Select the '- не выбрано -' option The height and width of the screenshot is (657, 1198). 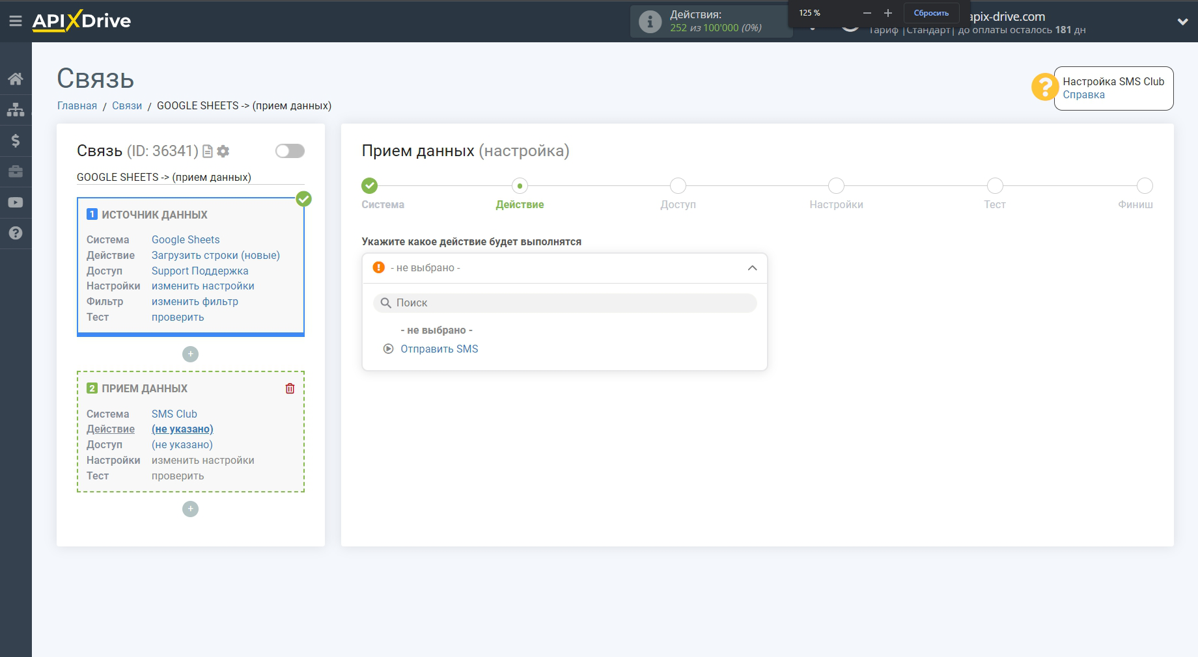(x=436, y=330)
